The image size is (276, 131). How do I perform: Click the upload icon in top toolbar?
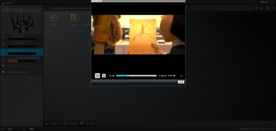click(268, 8)
